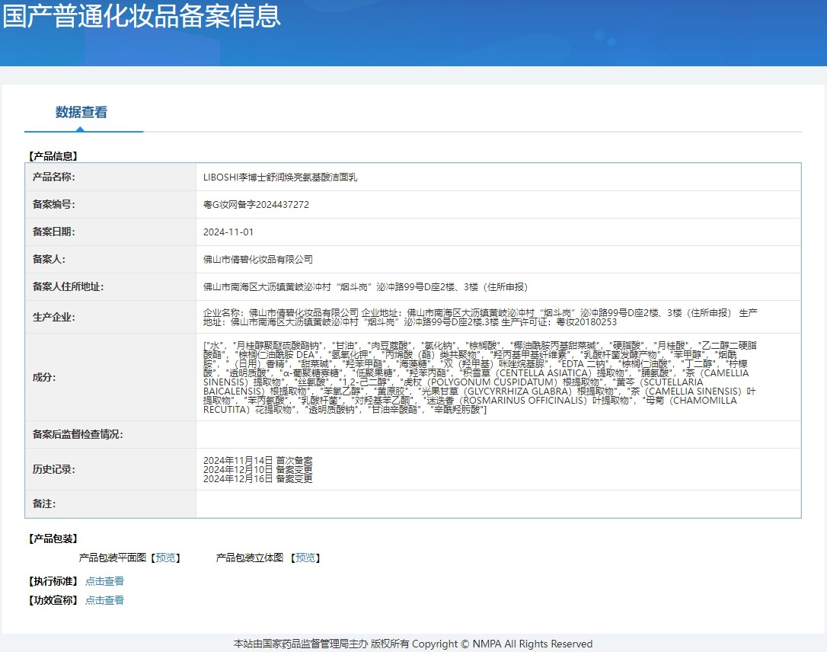The height and width of the screenshot is (652, 827).
Task: Click the 备案人住所地址 label cell
Action: tap(110, 287)
